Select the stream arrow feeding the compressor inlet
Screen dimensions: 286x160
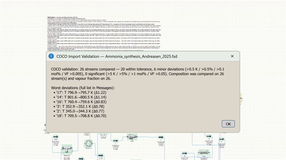tap(115, 141)
